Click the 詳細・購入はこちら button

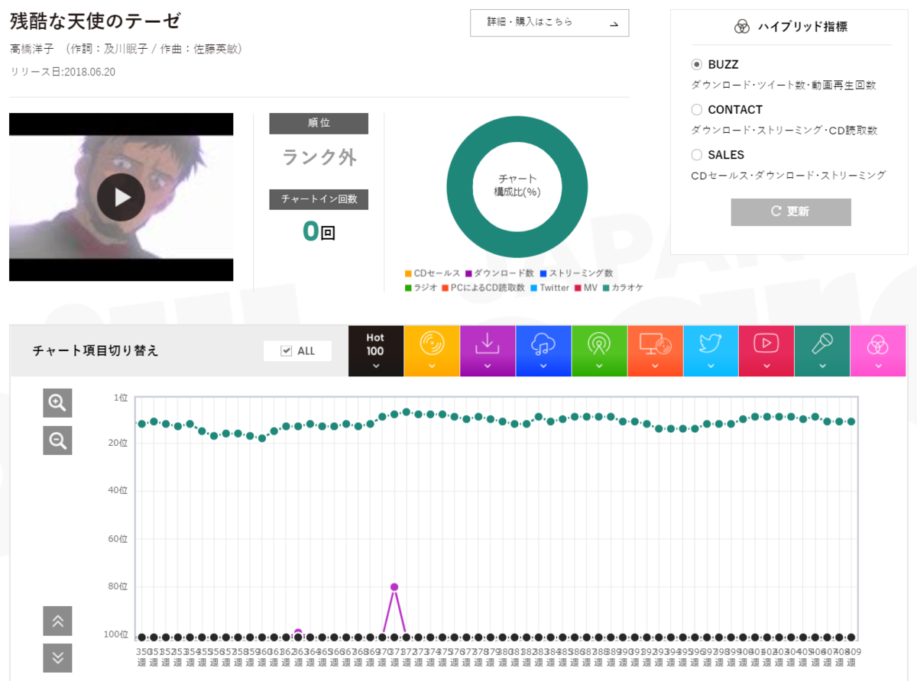point(549,23)
